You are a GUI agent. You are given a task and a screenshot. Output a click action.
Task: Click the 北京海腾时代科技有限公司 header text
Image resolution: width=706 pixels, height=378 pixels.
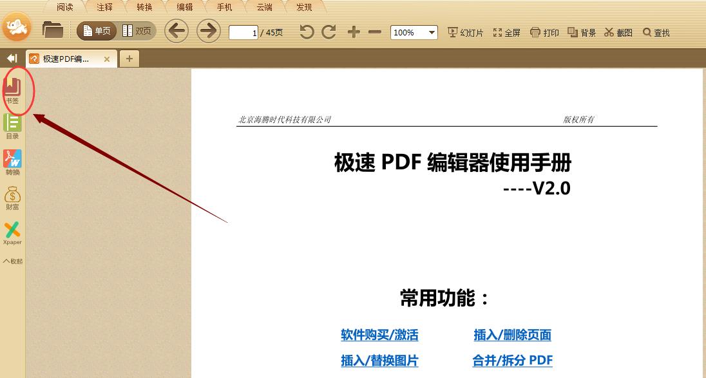click(x=285, y=119)
